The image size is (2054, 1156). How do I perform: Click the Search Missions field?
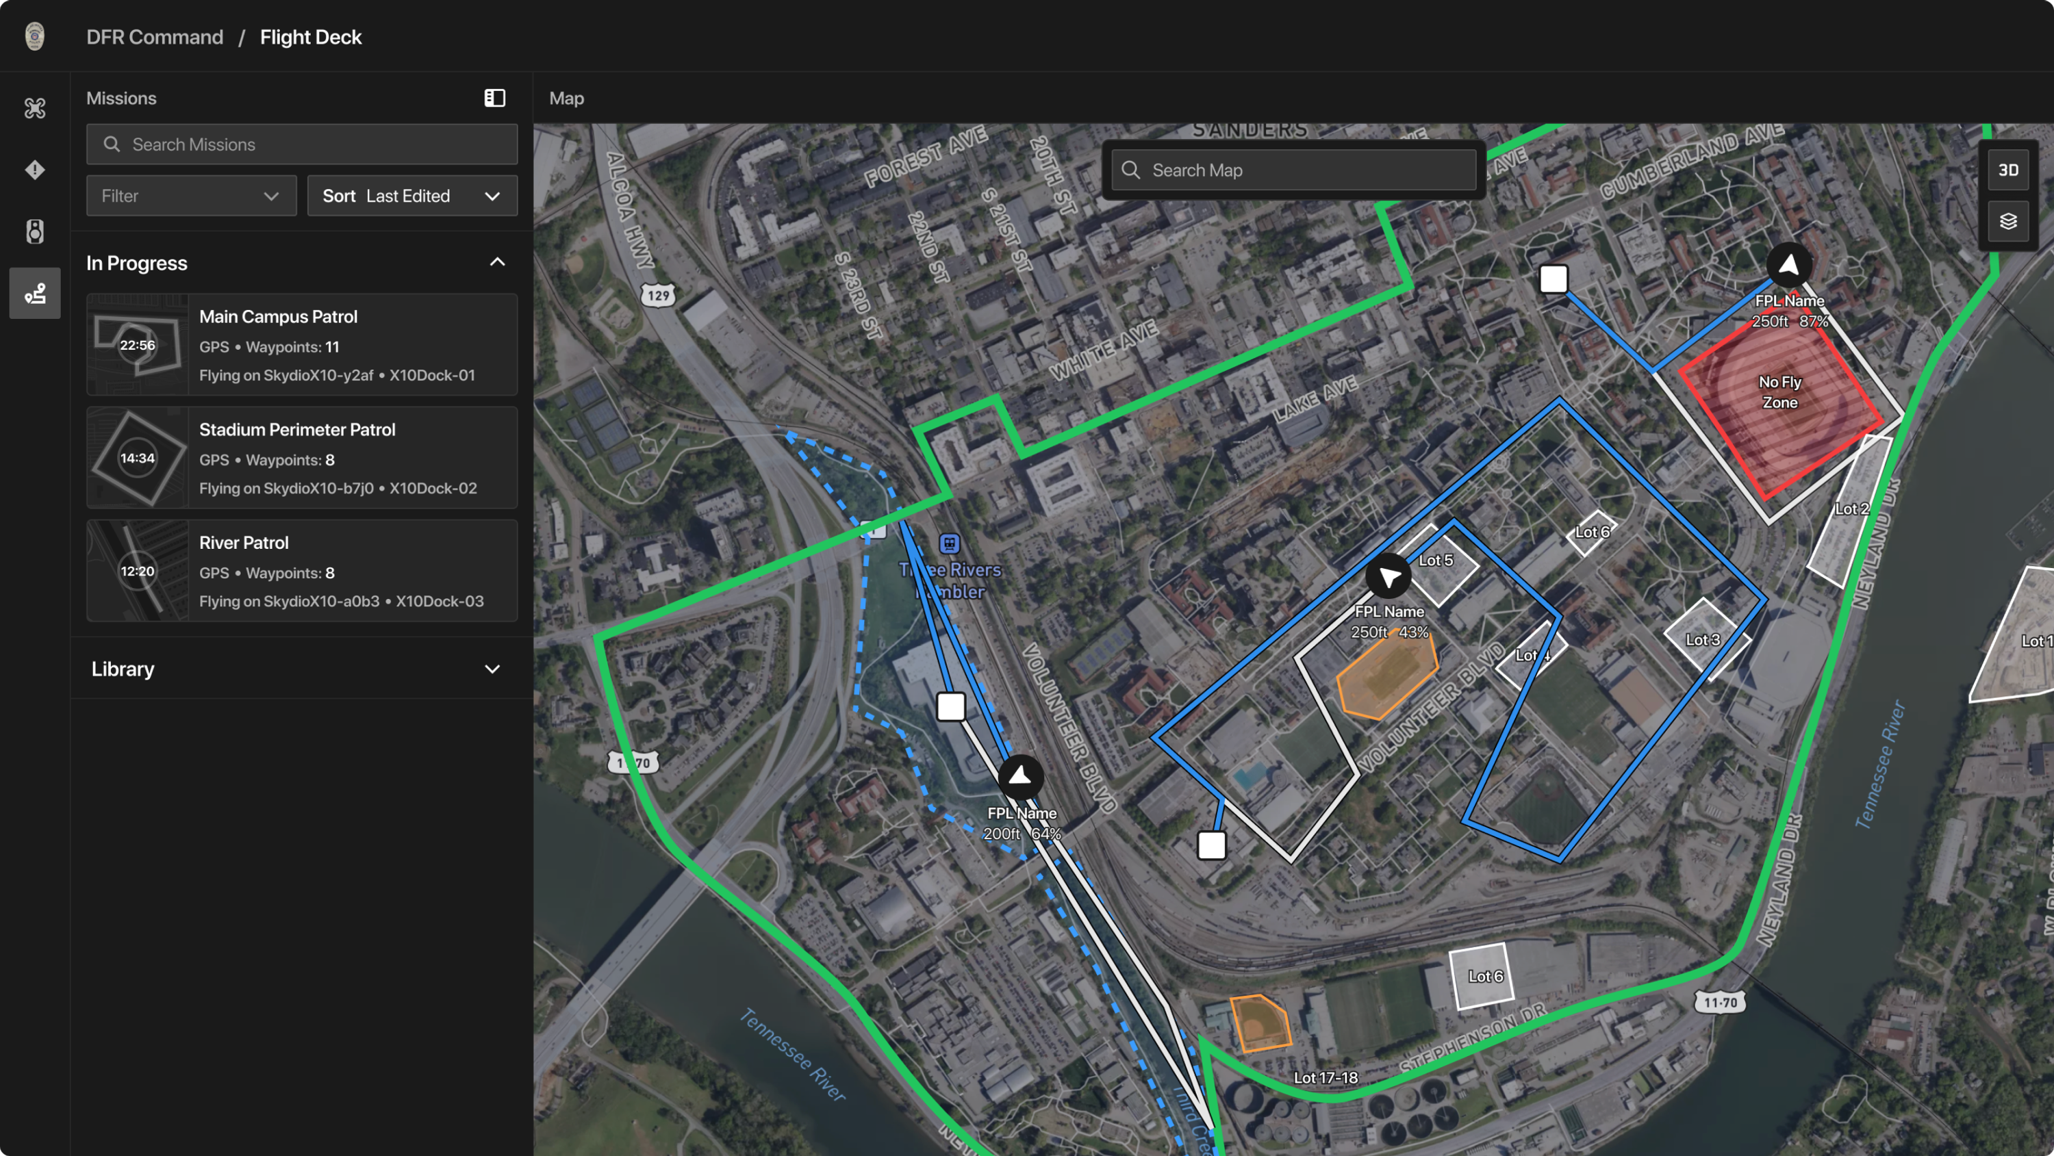302,144
